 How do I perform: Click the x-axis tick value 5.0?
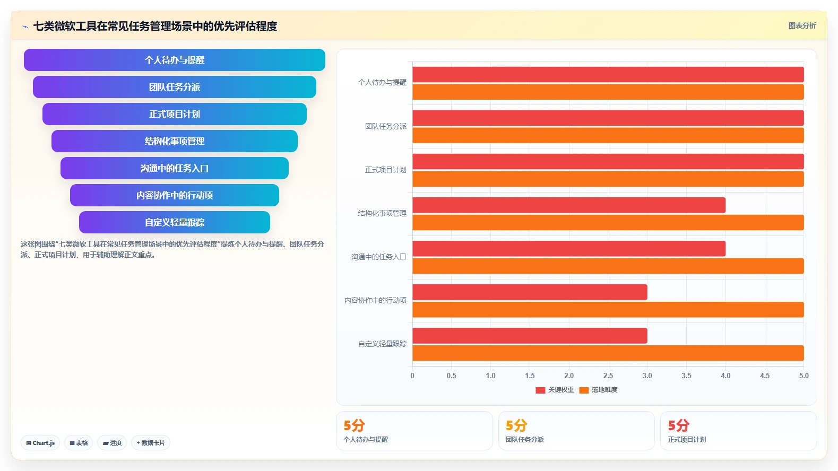coord(804,376)
